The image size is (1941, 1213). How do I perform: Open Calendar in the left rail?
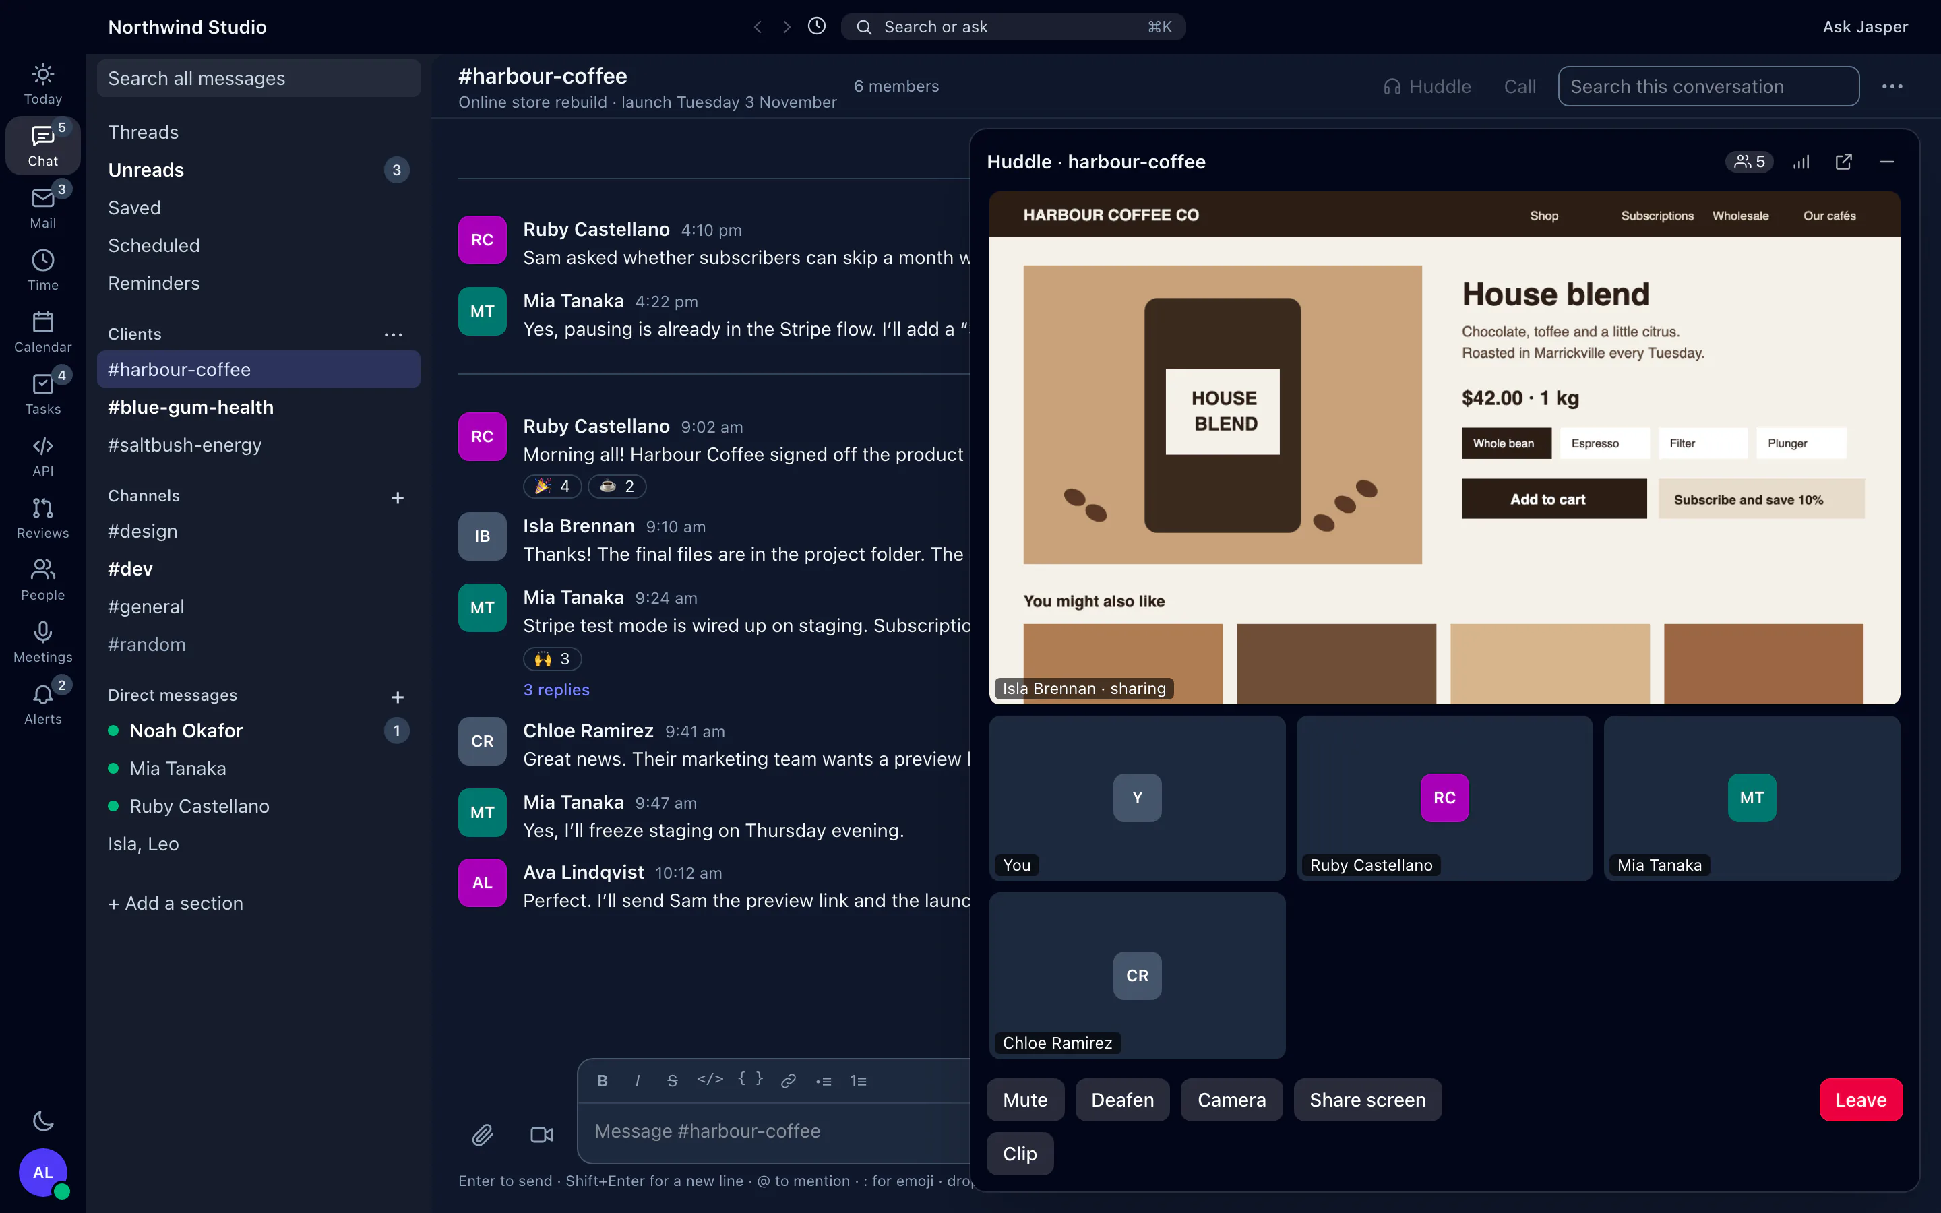(x=42, y=332)
